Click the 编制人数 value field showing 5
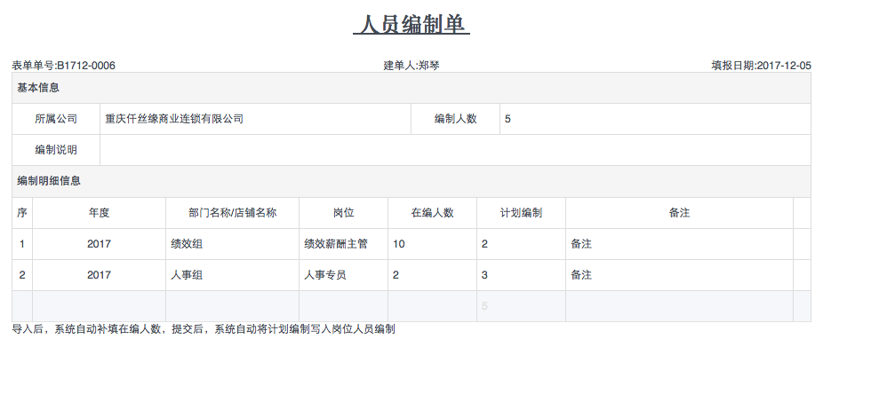Screen dimensions: 871x402 (654, 119)
